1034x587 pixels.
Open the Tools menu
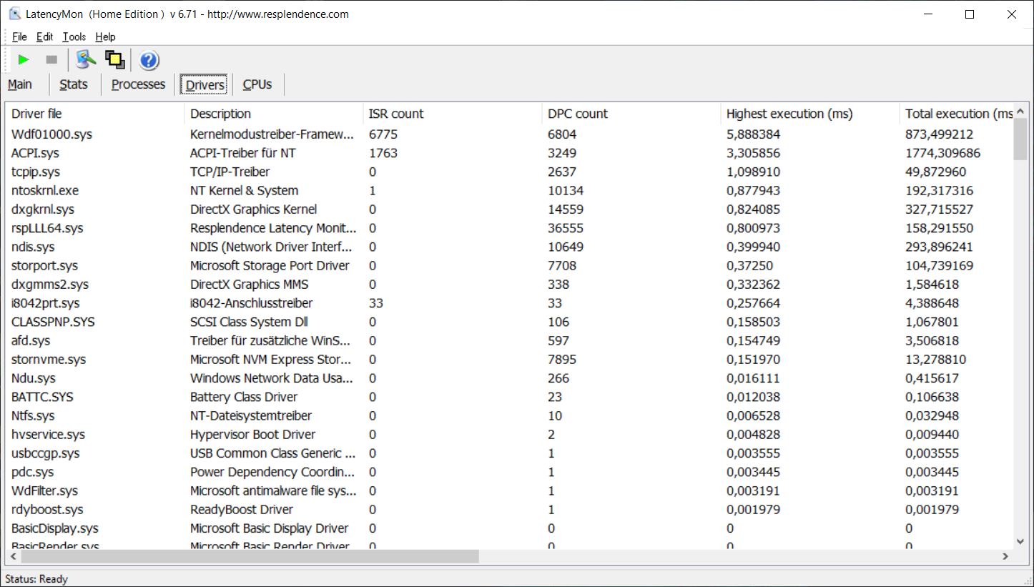pos(74,36)
